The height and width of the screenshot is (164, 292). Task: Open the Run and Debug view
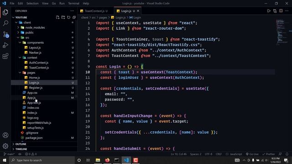(5, 45)
